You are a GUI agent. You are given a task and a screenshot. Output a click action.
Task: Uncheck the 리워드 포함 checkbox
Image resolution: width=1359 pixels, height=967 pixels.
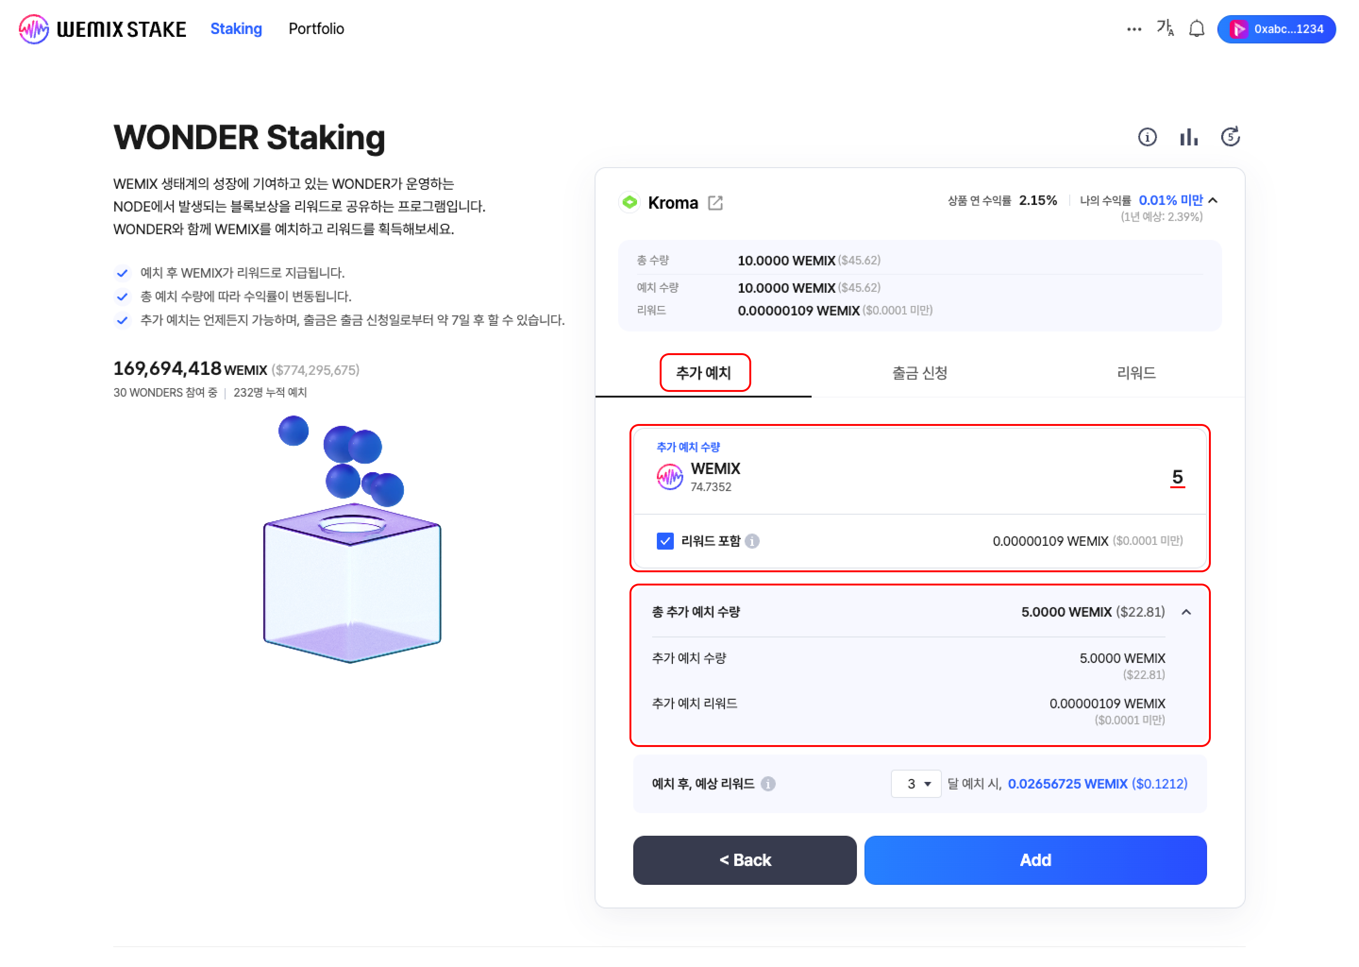pyautogui.click(x=664, y=541)
